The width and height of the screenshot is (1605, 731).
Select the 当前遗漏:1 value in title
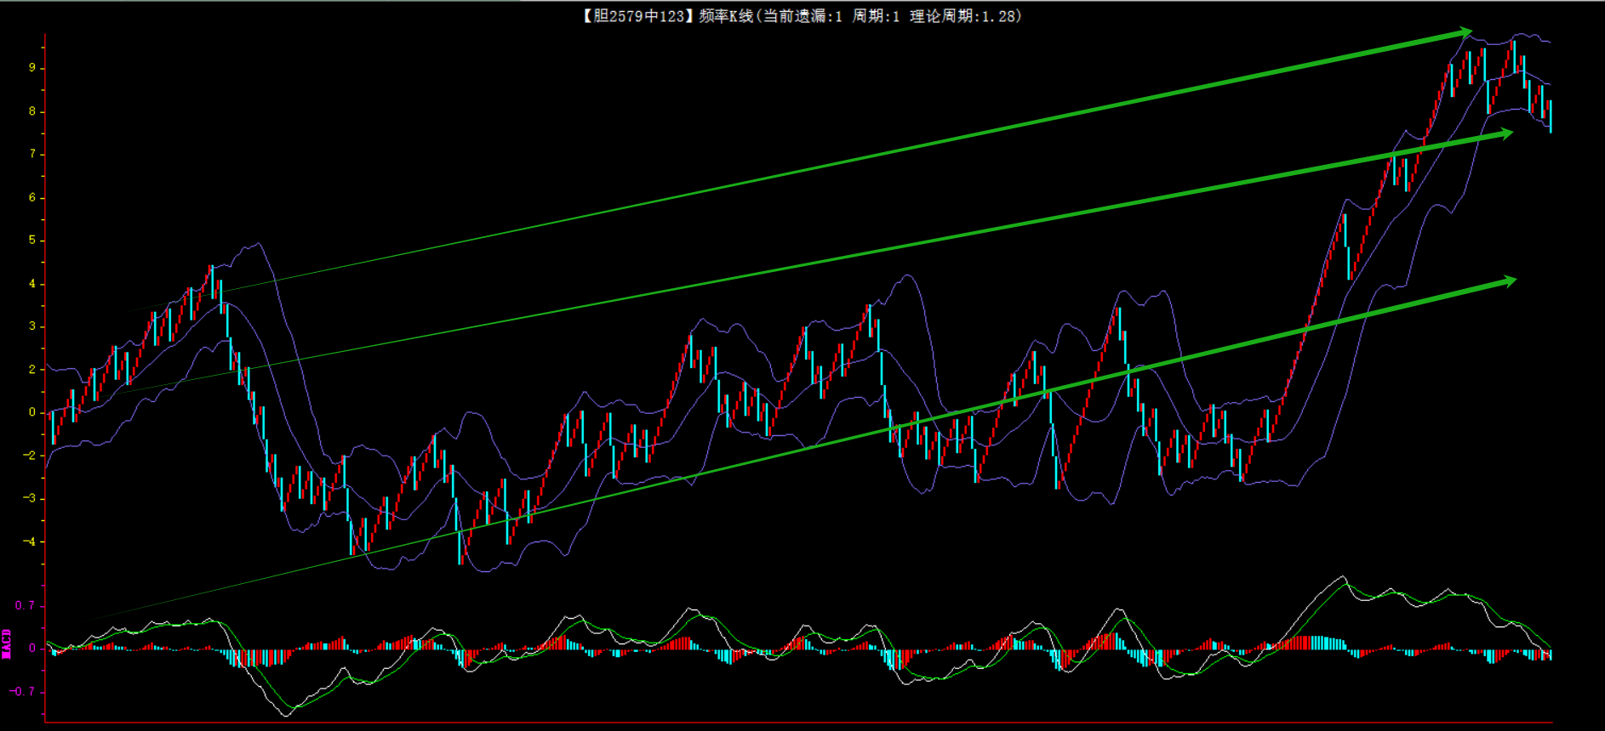click(802, 16)
